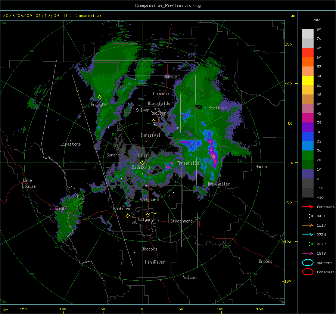Click the Sylvan label
Image resolution: width=336 pixels, height=314 pixels.
pos(143,111)
